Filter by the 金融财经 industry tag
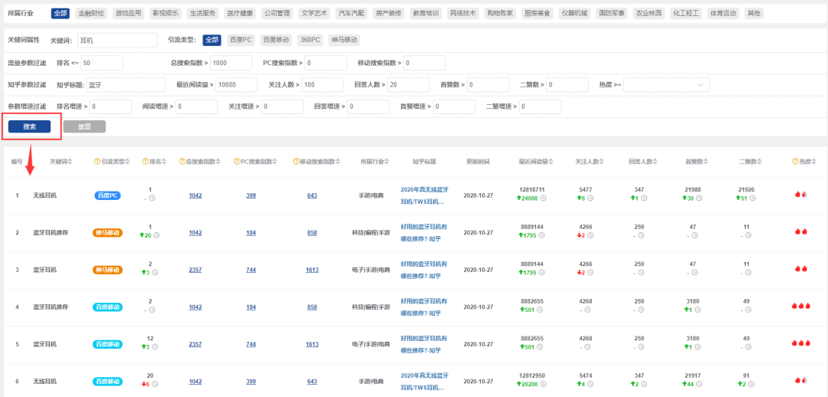828x397 pixels. pos(91,13)
